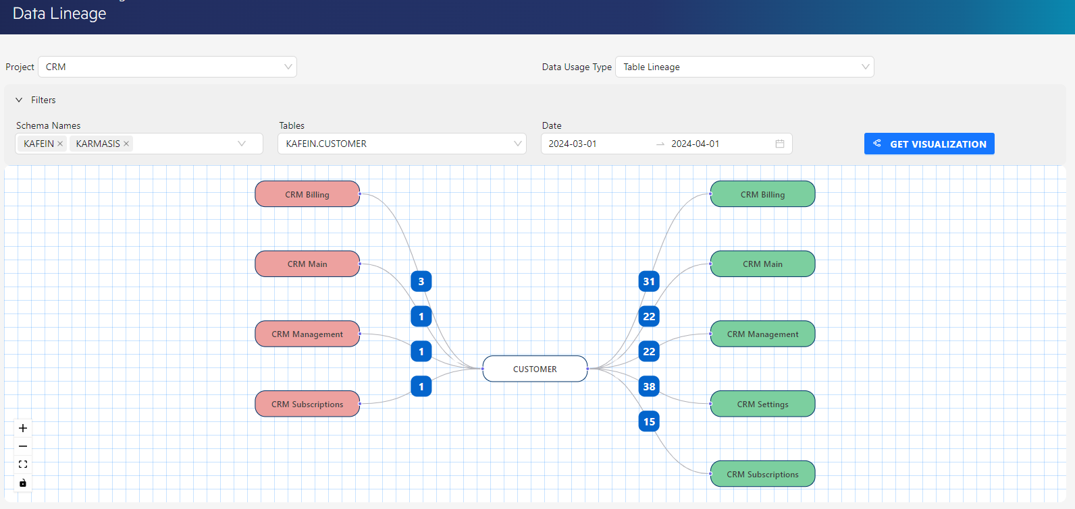Click the green CRM Settings target node
This screenshot has height=509, width=1075.
coord(762,404)
